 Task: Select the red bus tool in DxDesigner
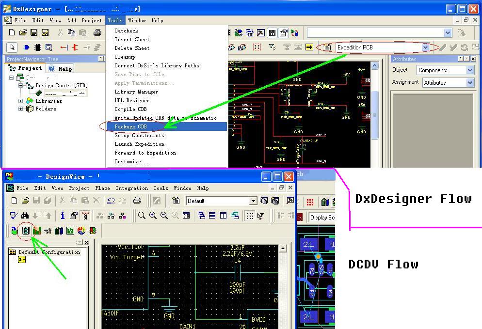coord(75,47)
